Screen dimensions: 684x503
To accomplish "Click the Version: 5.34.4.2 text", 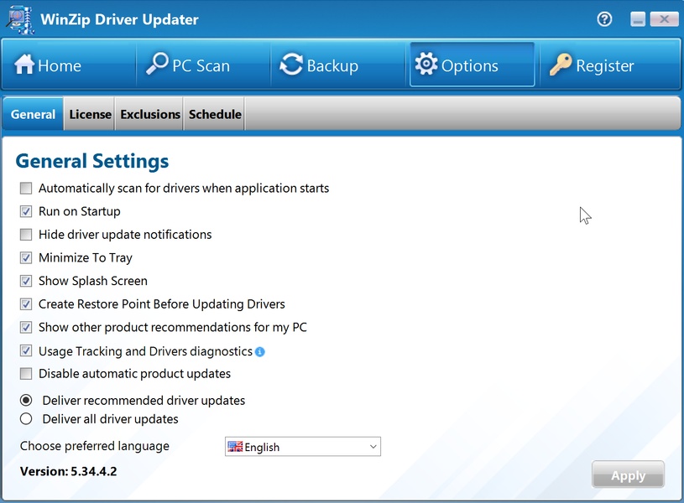I will pos(69,472).
